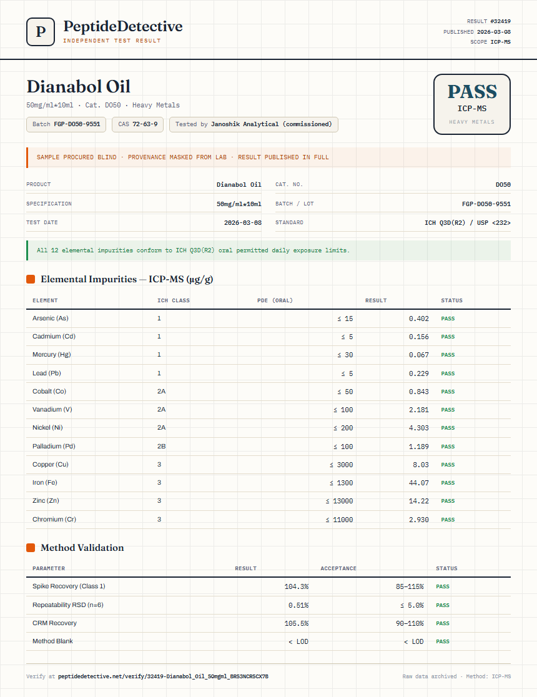537x697 pixels.
Task: Click the green conformance summary banner
Action: [x=268, y=250]
